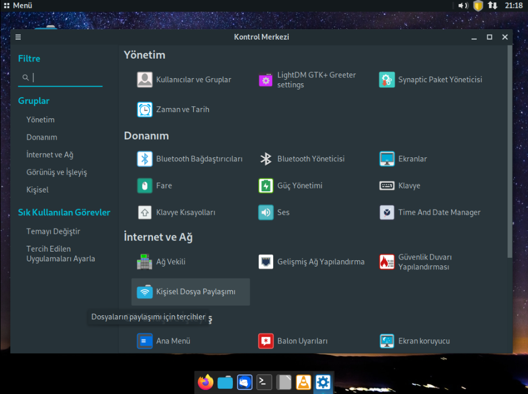
Task: Click the settings gear dock icon
Action: point(323,383)
